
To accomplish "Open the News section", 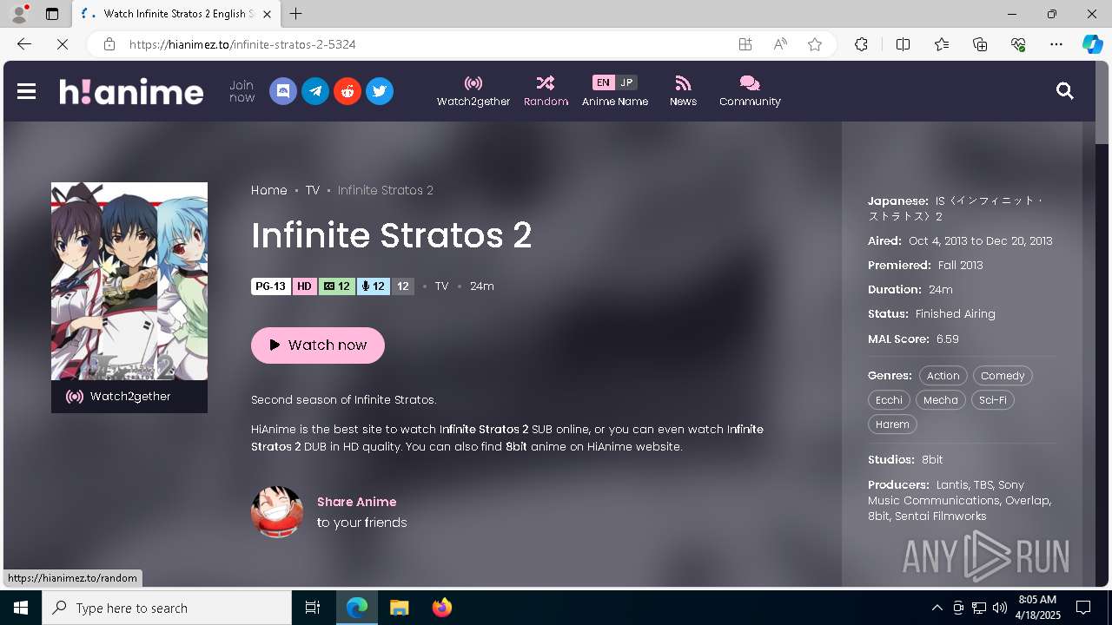I will click(683, 91).
